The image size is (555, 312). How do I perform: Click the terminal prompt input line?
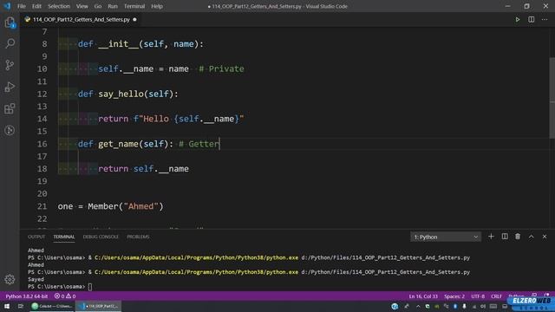coord(60,287)
